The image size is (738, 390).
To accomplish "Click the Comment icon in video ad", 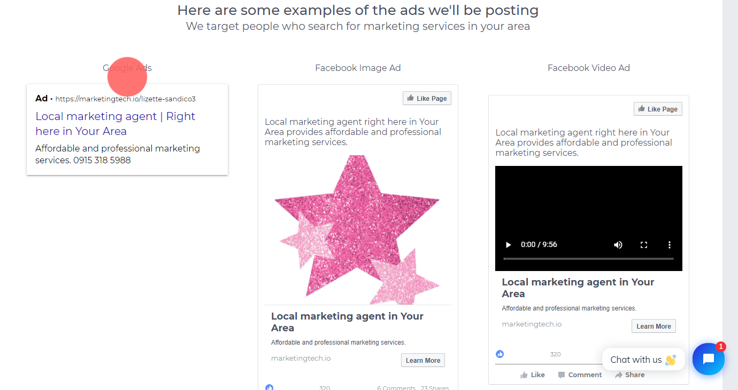I will click(561, 375).
